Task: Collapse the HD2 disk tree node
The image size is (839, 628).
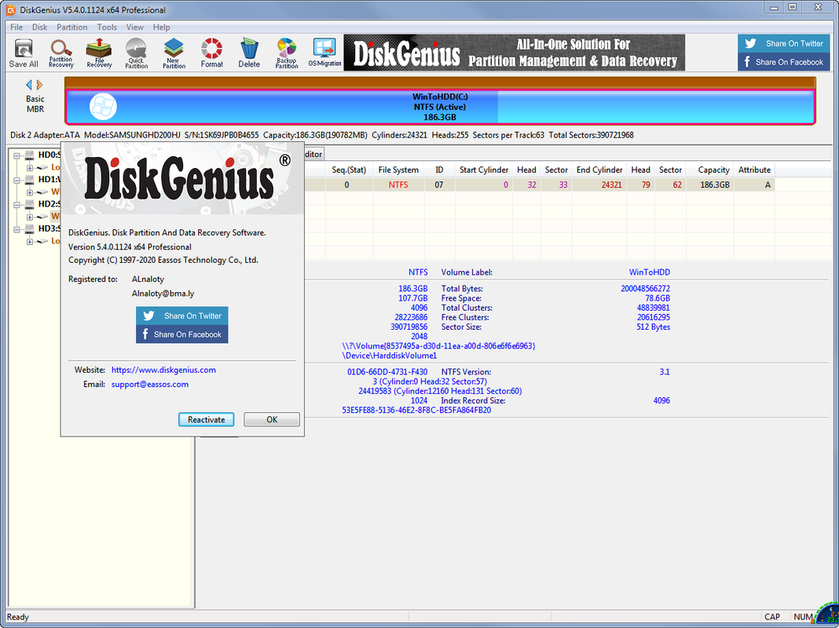Action: pos(16,205)
